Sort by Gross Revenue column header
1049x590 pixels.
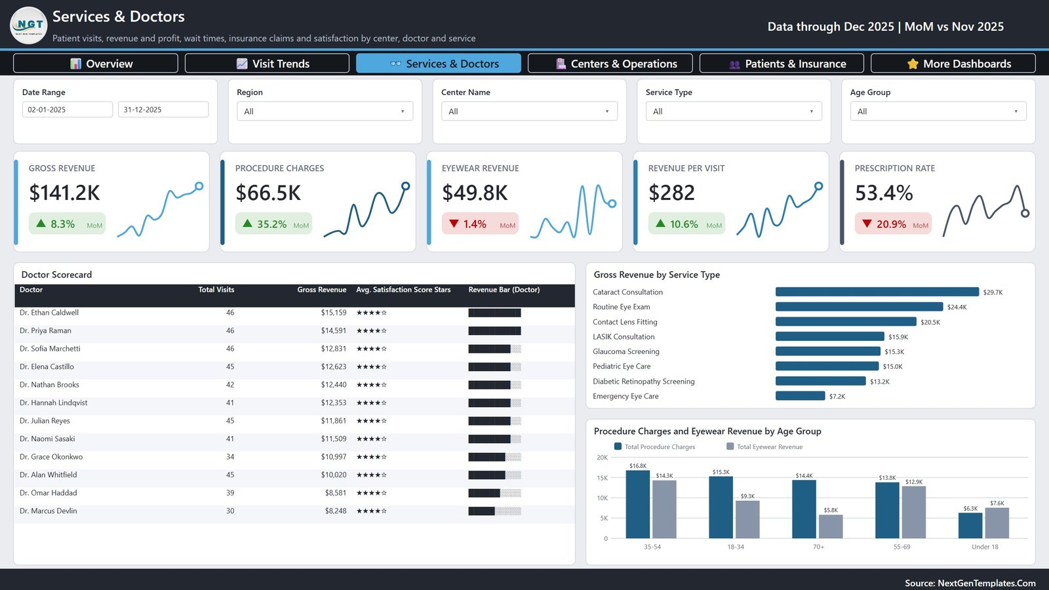[x=321, y=290]
